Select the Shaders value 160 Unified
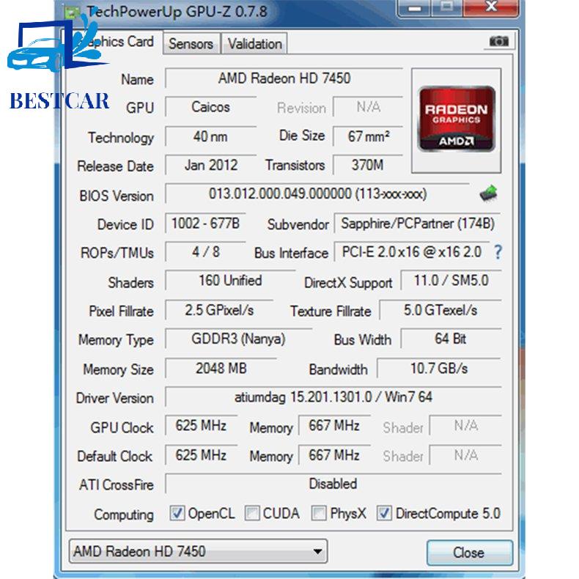The image size is (579, 579). (x=230, y=281)
